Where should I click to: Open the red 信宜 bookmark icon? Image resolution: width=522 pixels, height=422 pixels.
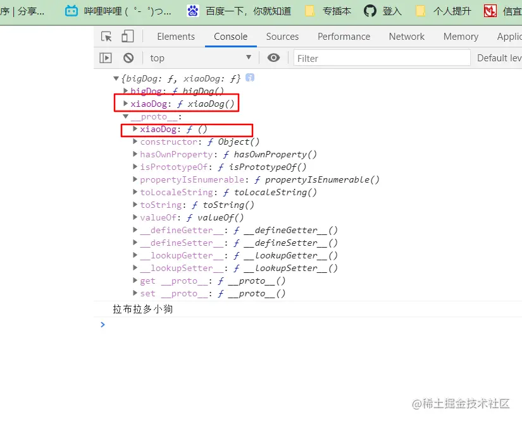point(490,11)
